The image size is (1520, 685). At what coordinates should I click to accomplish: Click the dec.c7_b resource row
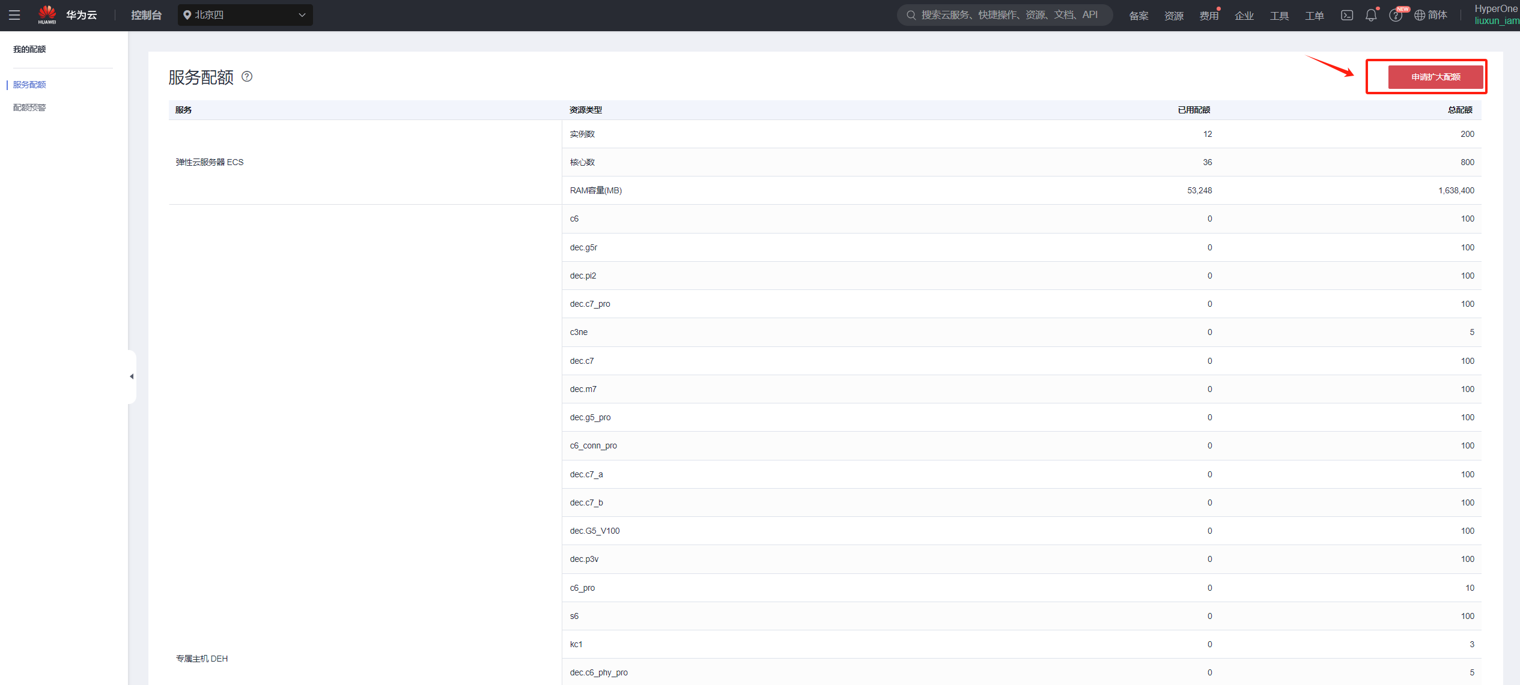coord(1021,502)
